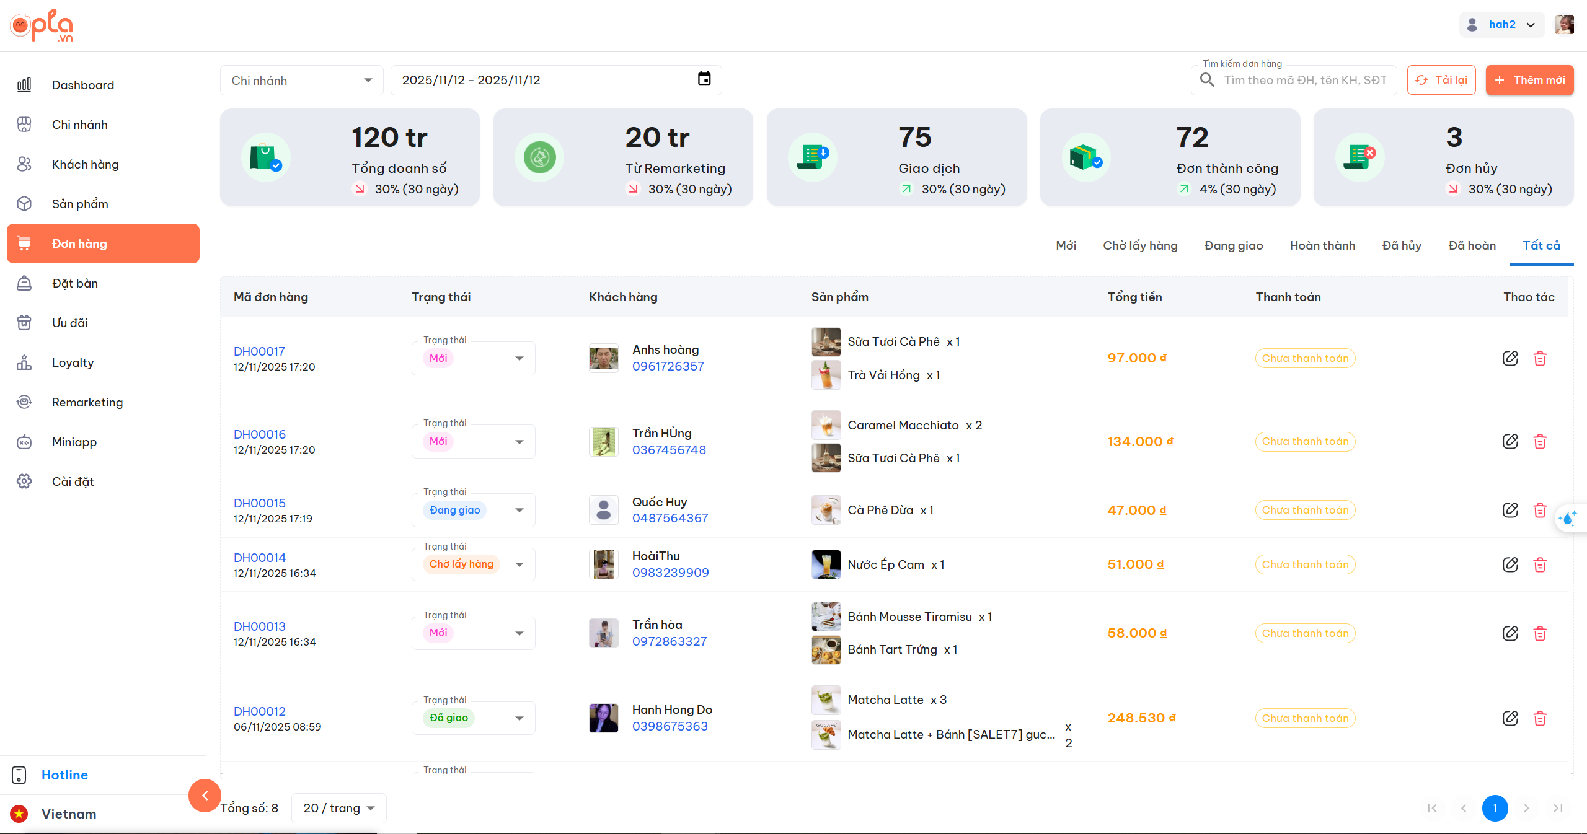Click floating water drop widget icon
The width and height of the screenshot is (1587, 834).
tap(1568, 519)
